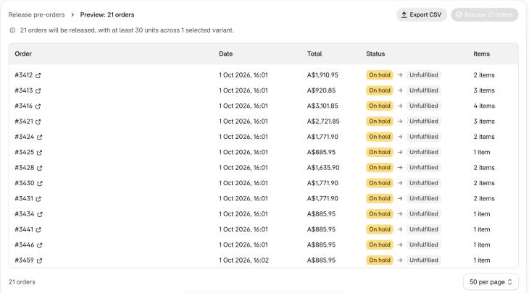
Task: Open order #3446 external link icon
Action: (x=39, y=245)
